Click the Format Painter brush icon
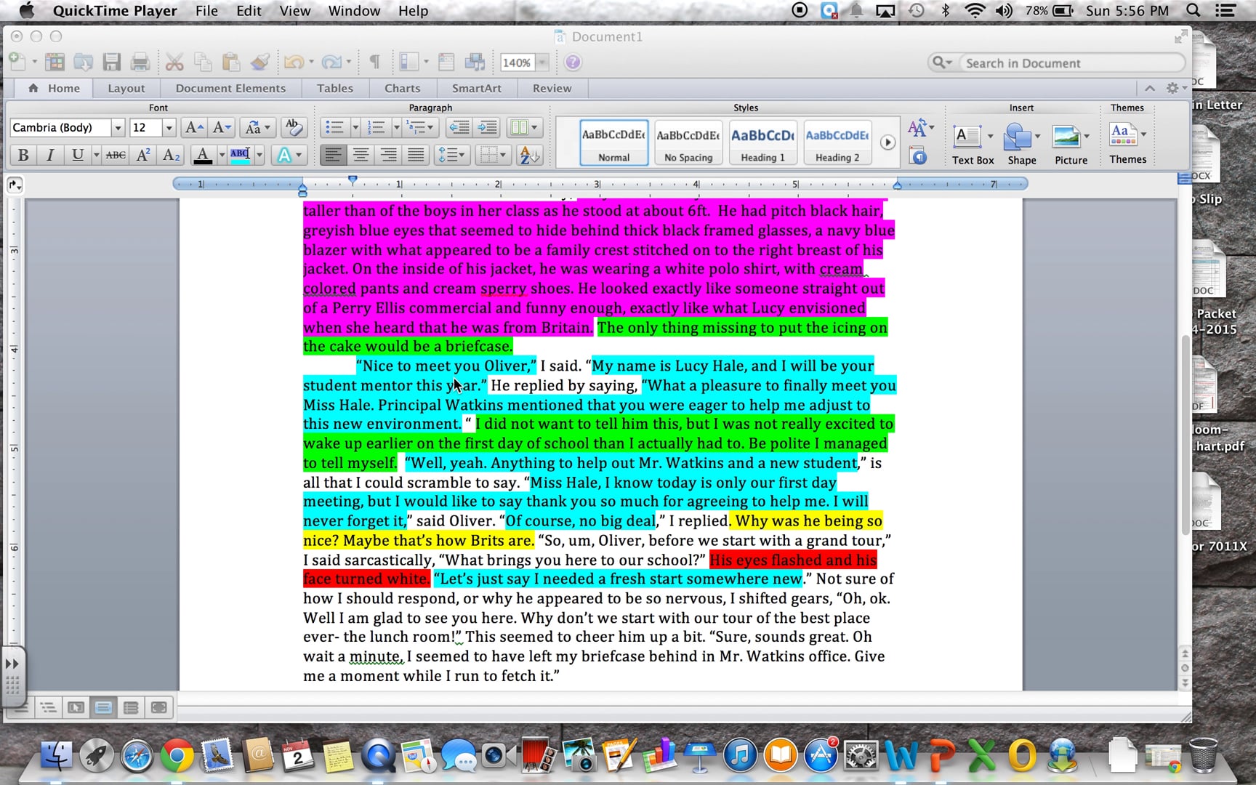Image resolution: width=1256 pixels, height=785 pixels. [260, 63]
